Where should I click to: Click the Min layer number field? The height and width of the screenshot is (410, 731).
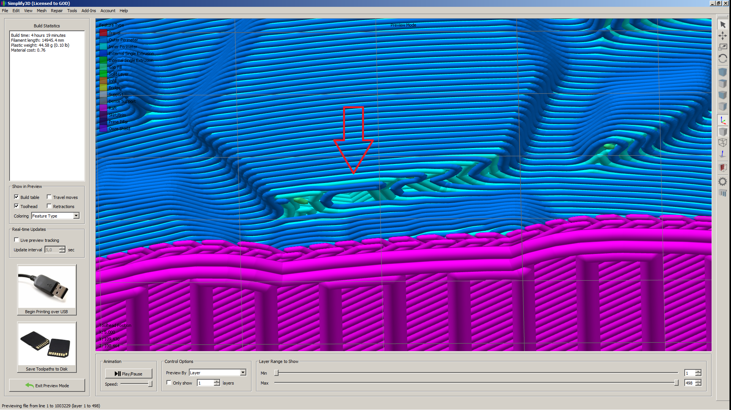click(x=690, y=373)
